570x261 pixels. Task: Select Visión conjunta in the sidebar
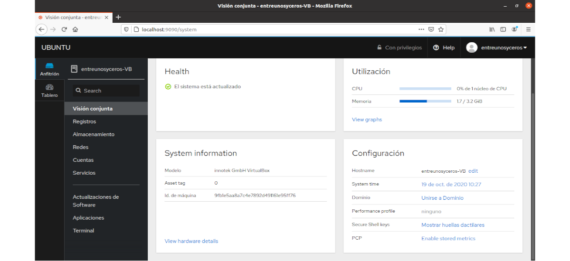(x=106, y=109)
